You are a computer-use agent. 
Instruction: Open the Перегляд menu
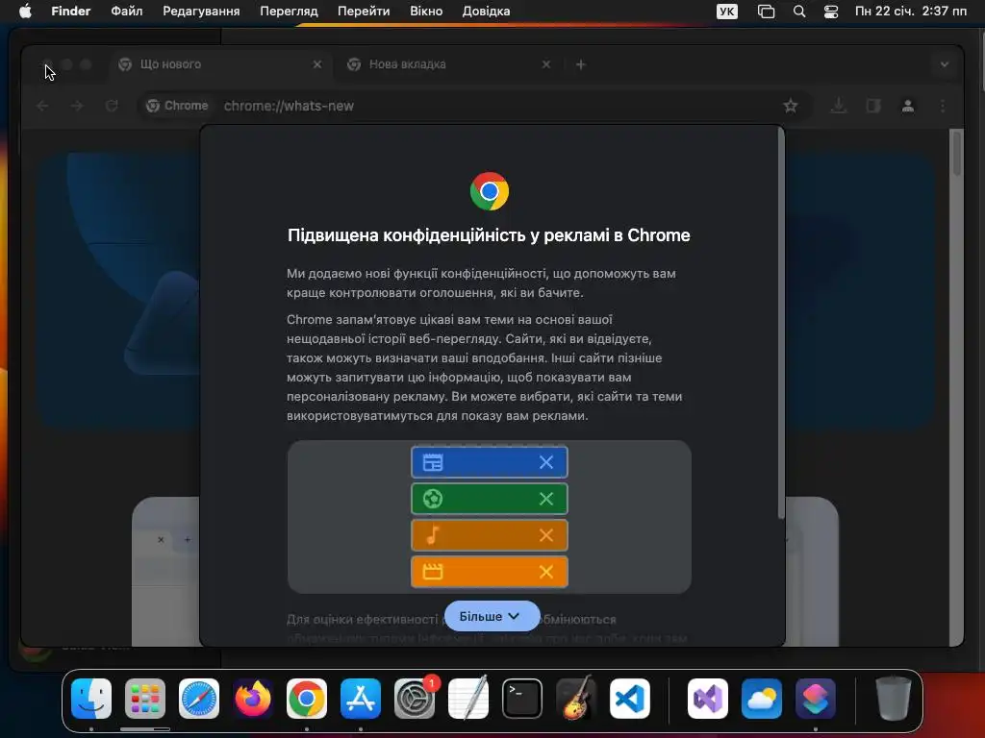click(289, 12)
